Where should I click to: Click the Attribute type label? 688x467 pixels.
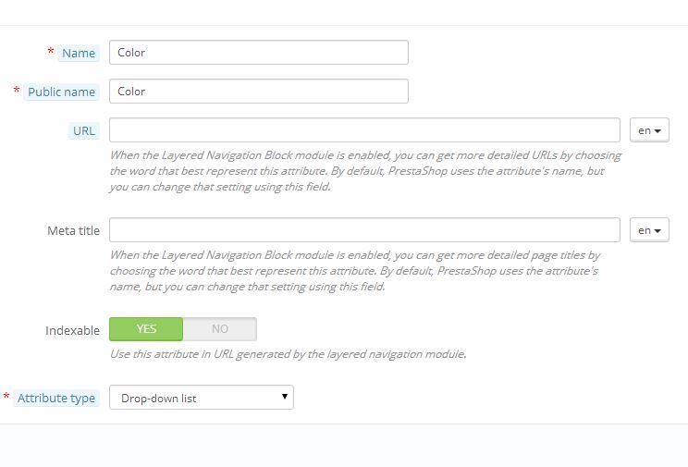tap(56, 399)
